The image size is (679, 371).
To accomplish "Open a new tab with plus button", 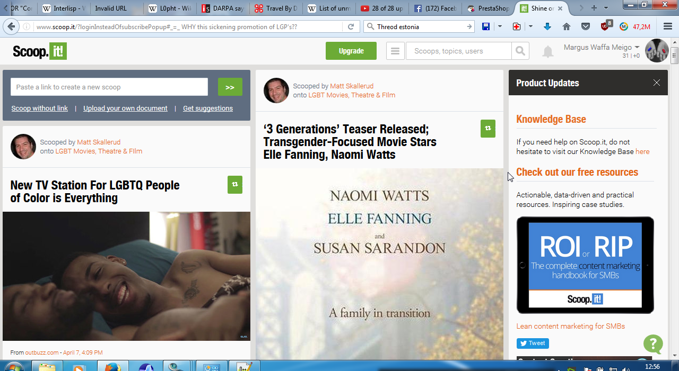I will (594, 8).
